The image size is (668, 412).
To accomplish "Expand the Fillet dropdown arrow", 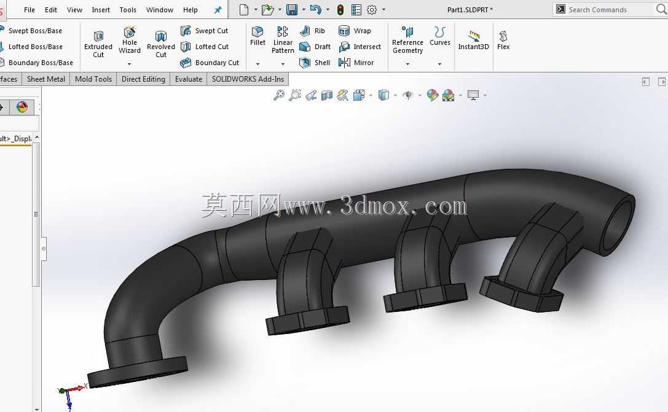I will [257, 64].
